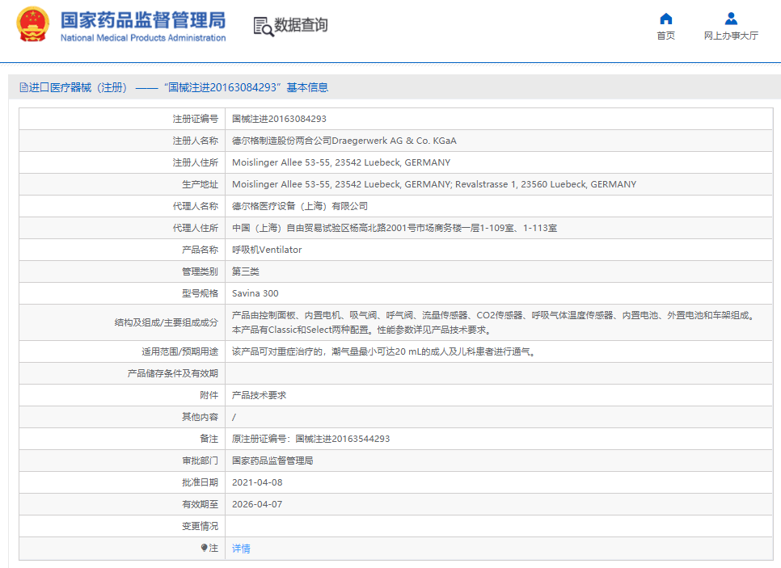Click the user icon above 网上办事大厅
This screenshot has height=568, width=781.
(x=731, y=19)
